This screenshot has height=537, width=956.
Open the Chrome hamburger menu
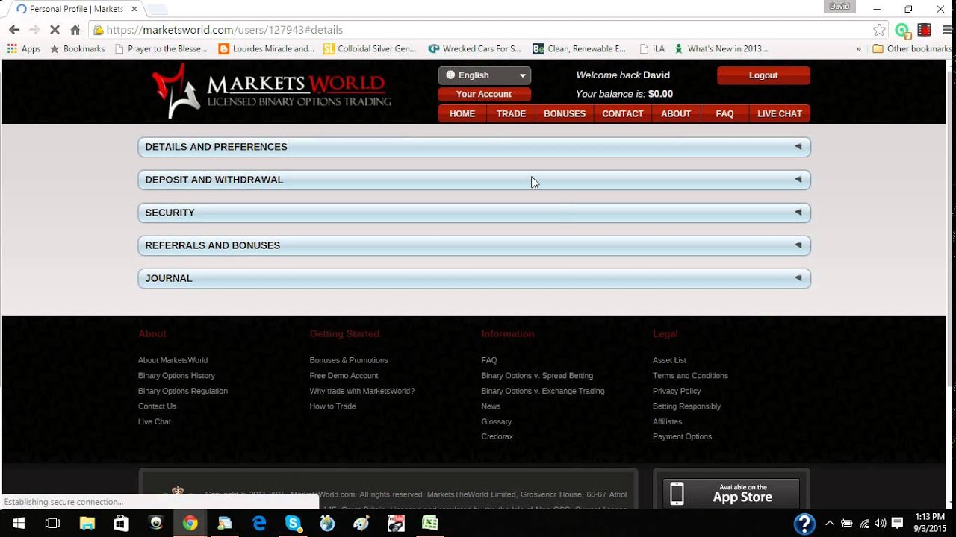point(947,30)
